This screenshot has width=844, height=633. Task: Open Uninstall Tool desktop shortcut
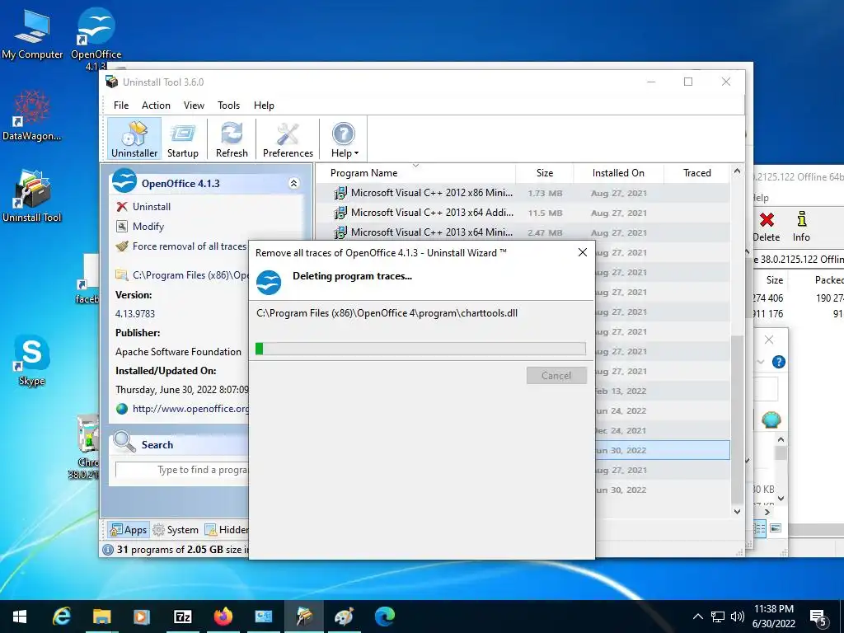click(x=32, y=196)
